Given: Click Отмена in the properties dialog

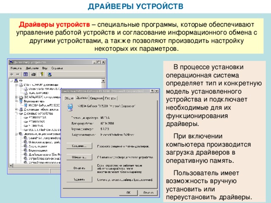Looking at the screenshot, I should [148, 192].
